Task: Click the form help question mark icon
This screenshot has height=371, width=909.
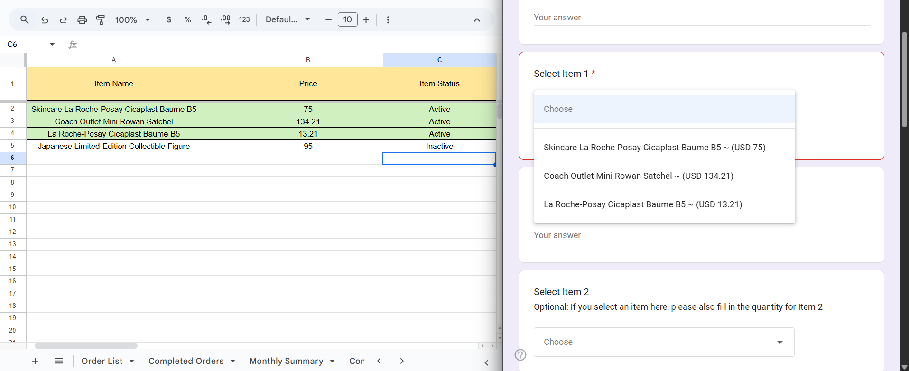Action: (x=520, y=355)
